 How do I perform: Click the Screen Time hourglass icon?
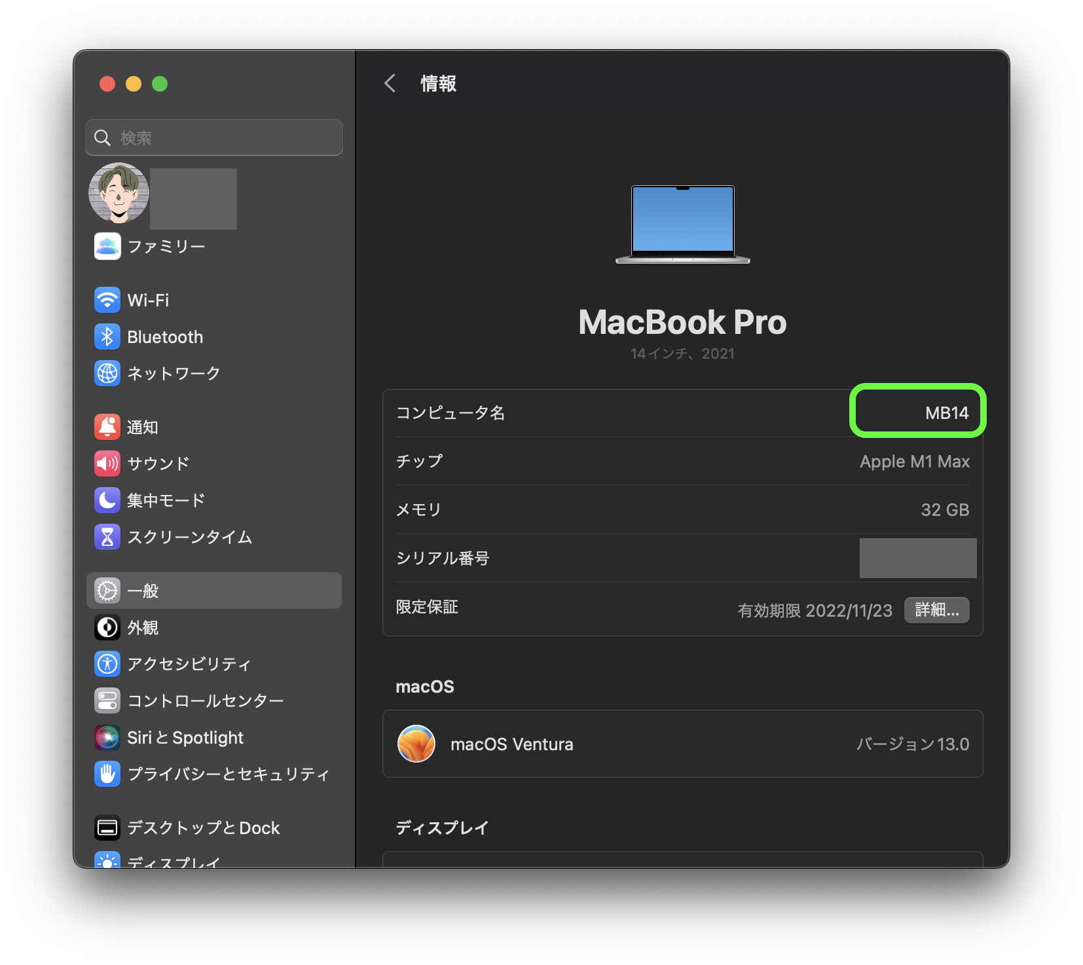pyautogui.click(x=107, y=537)
